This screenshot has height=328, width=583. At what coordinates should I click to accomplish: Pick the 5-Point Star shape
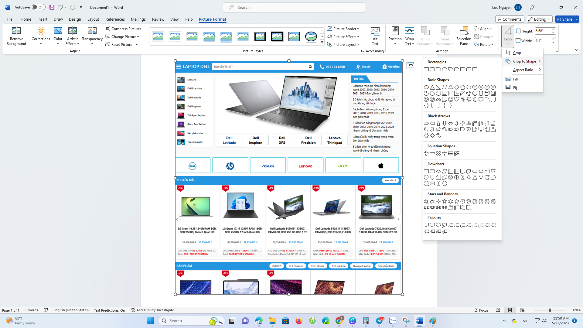[445, 201]
